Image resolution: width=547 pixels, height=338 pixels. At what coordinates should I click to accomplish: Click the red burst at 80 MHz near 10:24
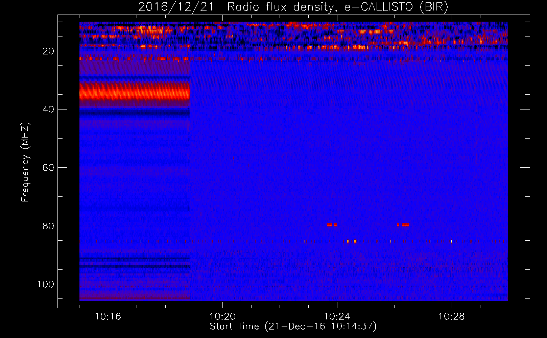click(332, 225)
